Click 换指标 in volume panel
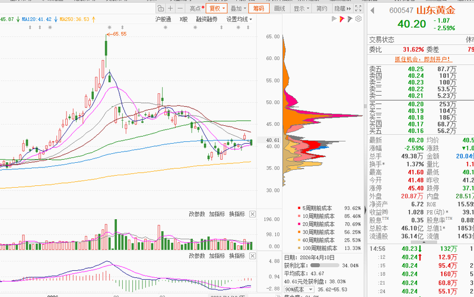 coord(237,214)
